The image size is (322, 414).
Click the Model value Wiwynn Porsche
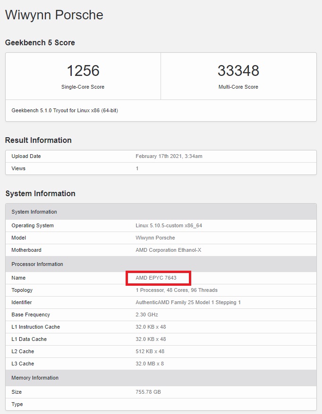click(x=155, y=238)
